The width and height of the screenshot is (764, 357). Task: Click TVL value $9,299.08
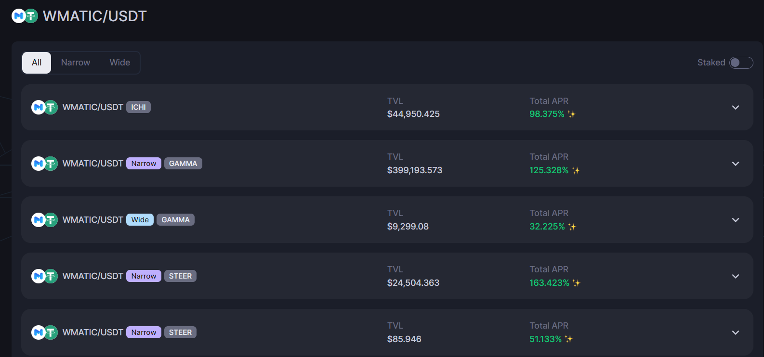[408, 227]
